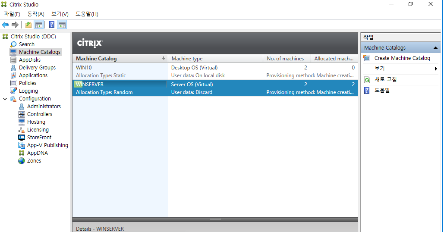Click the Up one level folder icon
Image resolution: width=444 pixels, height=232 pixels.
[x=28, y=25]
